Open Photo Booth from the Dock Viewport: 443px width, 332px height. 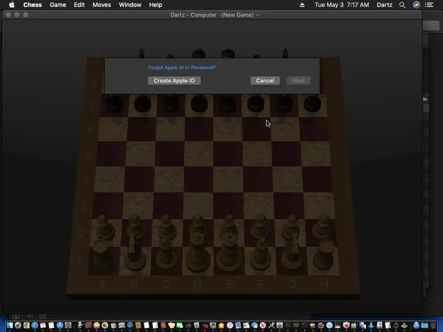(x=88, y=325)
